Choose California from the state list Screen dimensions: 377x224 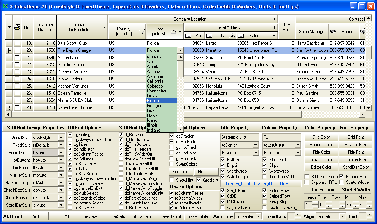click(155, 81)
